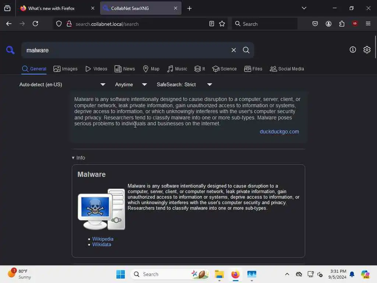377x283 pixels.
Task: Reload the current page
Action: click(x=35, y=24)
